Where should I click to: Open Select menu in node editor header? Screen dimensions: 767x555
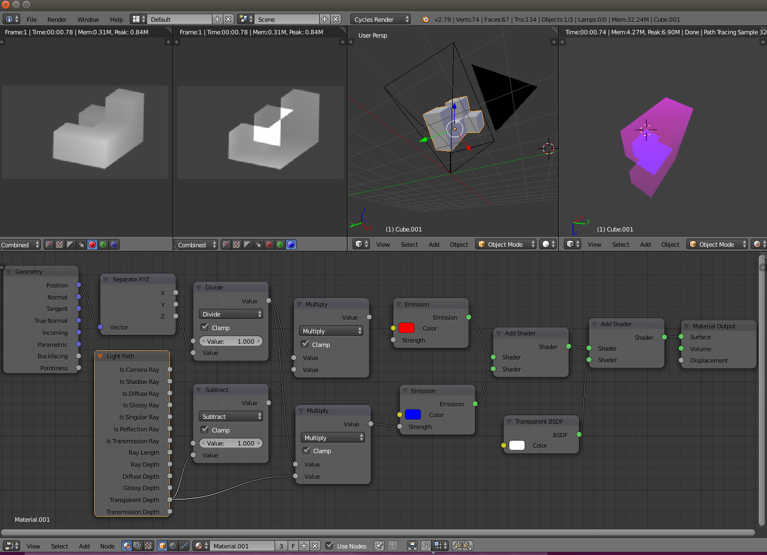59,546
